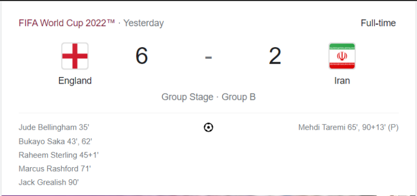Select scorer Jack Grealish 90'
Image resolution: width=417 pixels, height=196 pixels.
49,182
